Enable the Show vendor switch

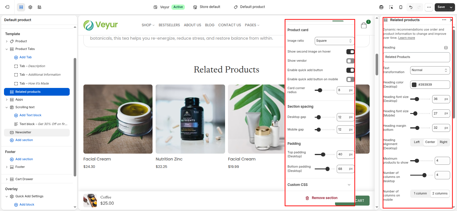coord(350,61)
